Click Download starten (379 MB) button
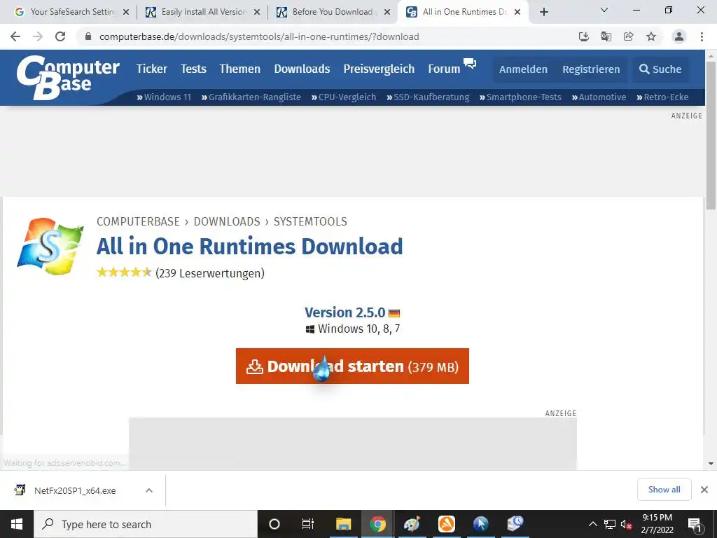This screenshot has width=717, height=538. (x=353, y=366)
